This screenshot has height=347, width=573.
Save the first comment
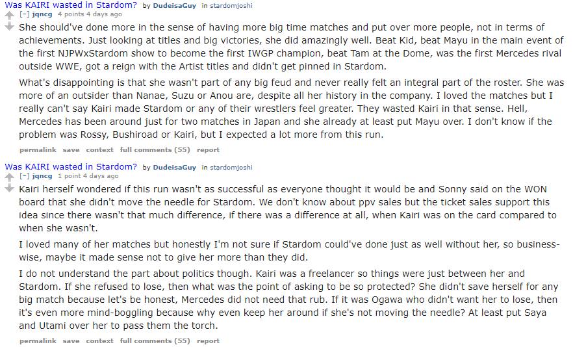71,150
